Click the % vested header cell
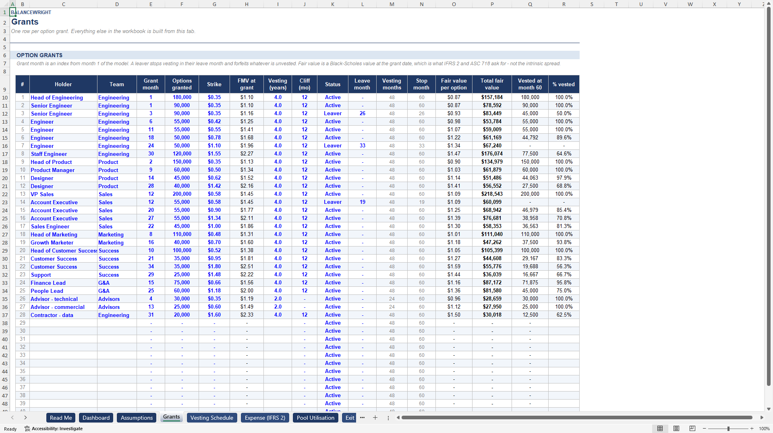Screen dimensions: 773x433 (x=564, y=84)
